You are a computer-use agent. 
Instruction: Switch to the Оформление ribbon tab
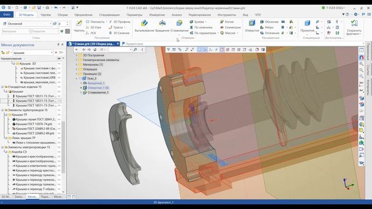tap(84, 15)
